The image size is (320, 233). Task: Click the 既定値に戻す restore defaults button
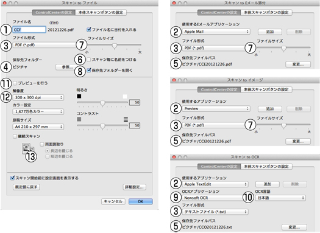[x=26, y=187]
